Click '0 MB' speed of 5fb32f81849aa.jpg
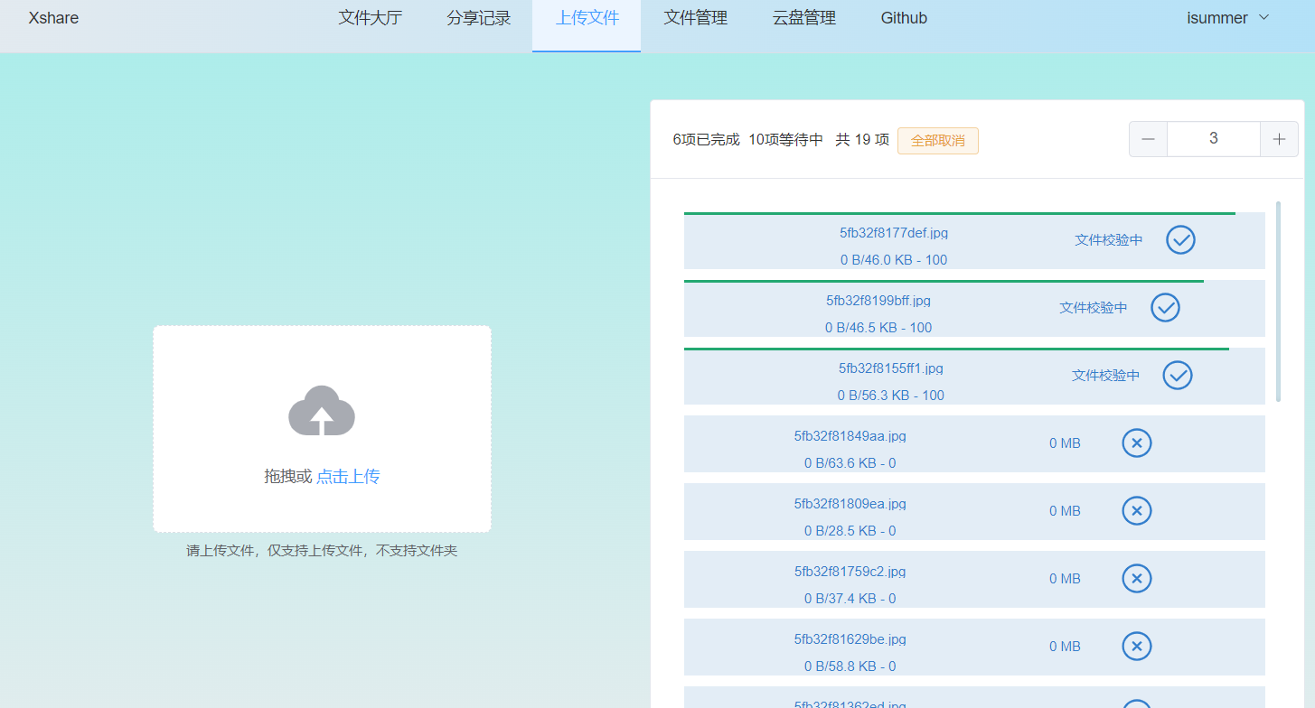The image size is (1315, 708). point(1065,443)
